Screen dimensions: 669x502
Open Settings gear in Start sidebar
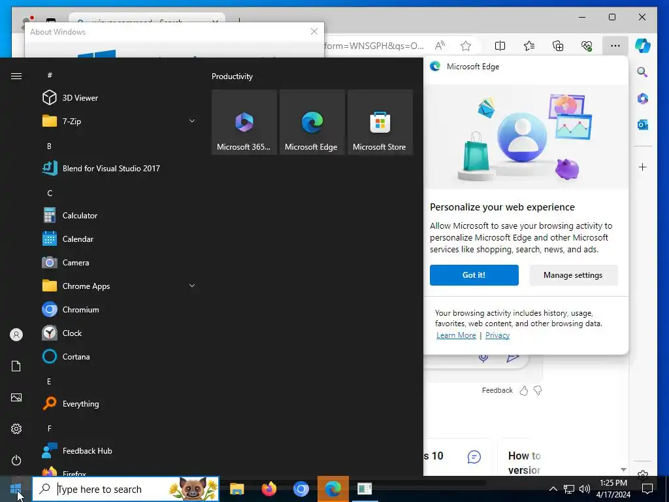[16, 429]
